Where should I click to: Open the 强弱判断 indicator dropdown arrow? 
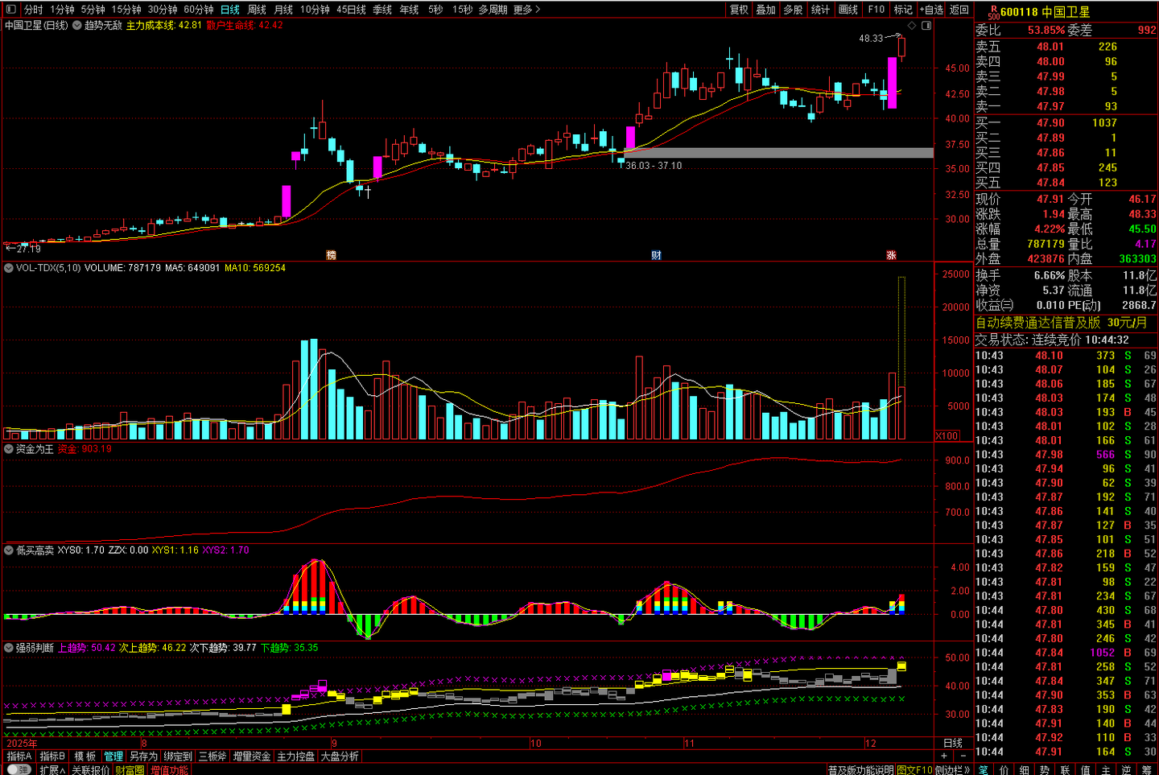click(x=9, y=648)
